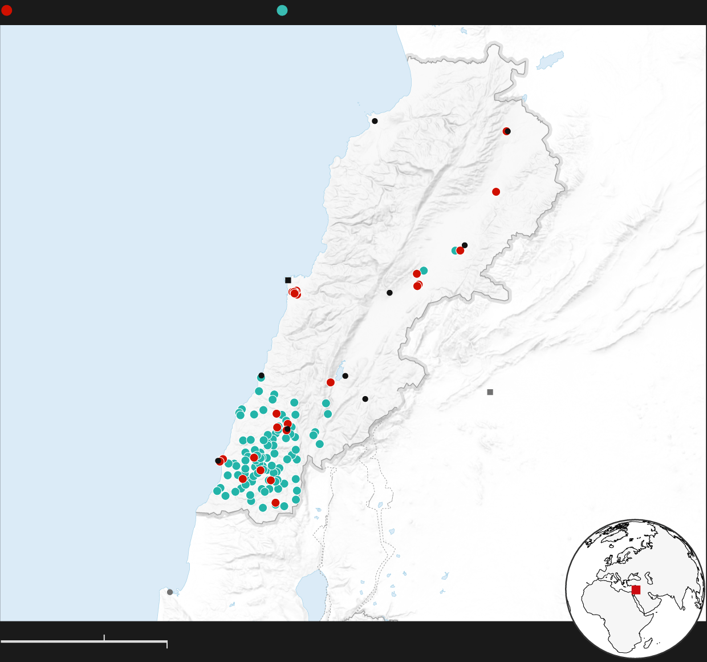Click the red dot beside the small lake

[331, 382]
